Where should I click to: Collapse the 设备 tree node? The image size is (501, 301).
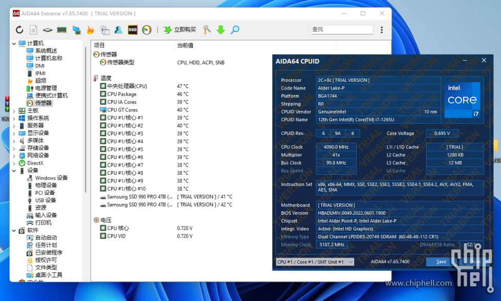pyautogui.click(x=14, y=171)
